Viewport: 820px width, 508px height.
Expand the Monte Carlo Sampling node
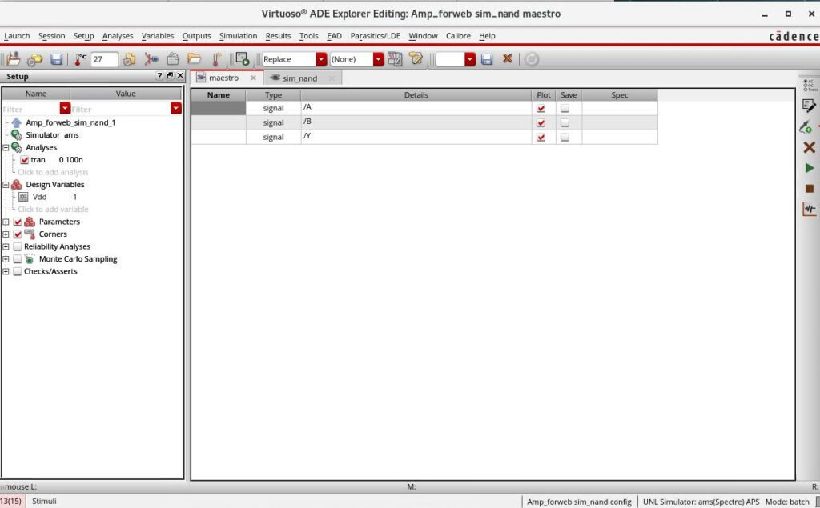6,259
